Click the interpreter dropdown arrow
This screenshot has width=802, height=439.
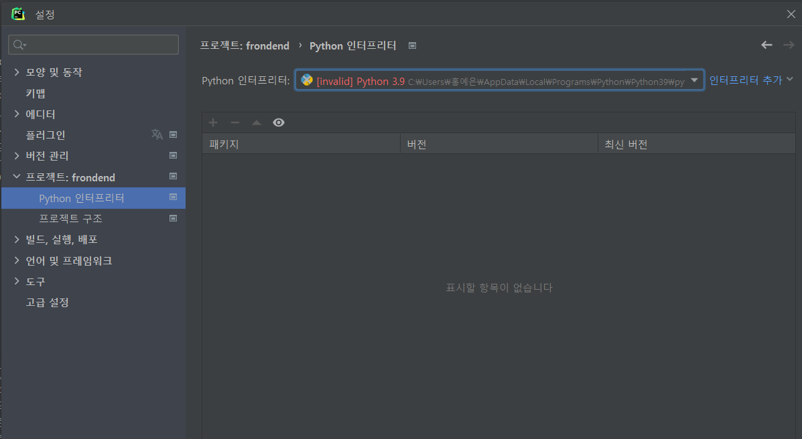click(694, 80)
